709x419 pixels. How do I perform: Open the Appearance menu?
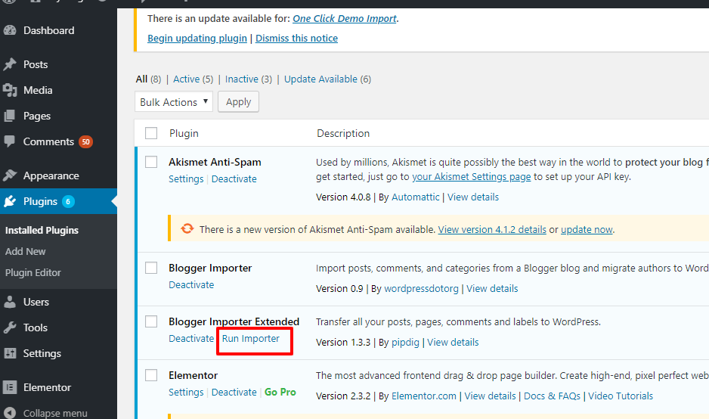pos(51,175)
